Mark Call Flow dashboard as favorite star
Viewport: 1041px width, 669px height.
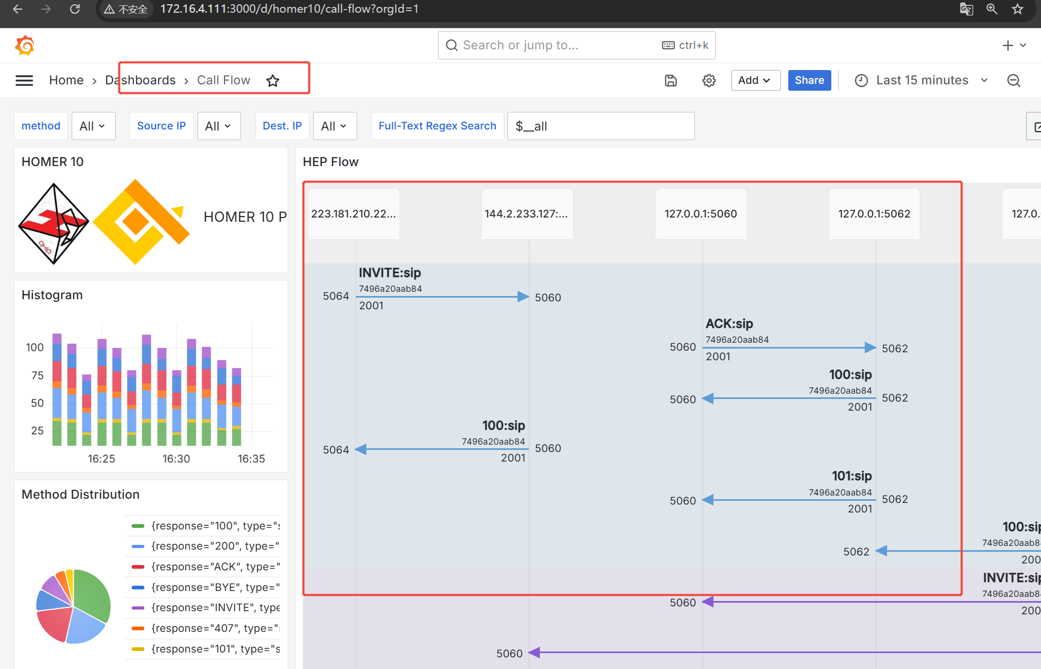coord(273,81)
